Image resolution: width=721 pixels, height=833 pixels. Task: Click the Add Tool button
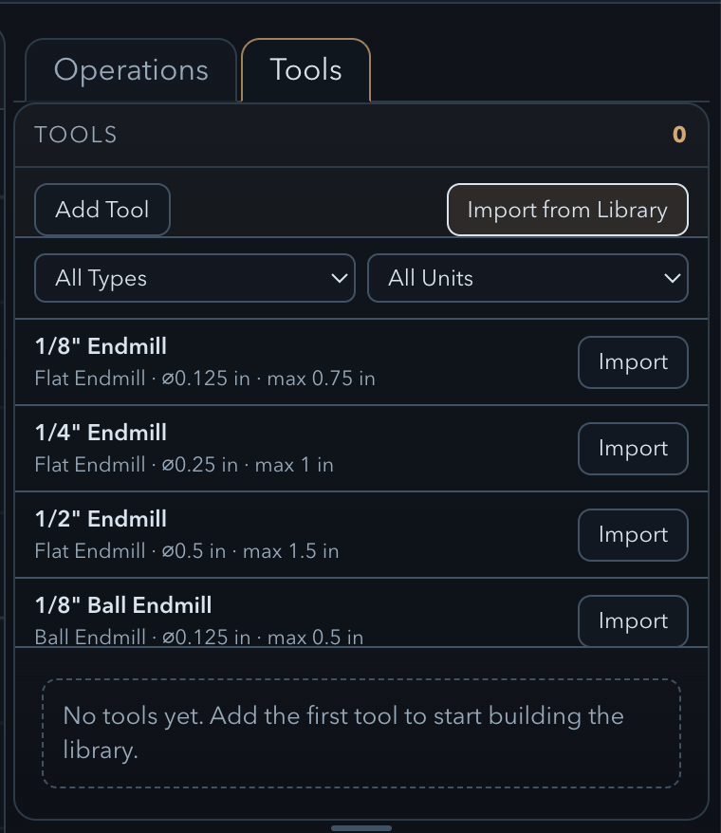(102, 210)
